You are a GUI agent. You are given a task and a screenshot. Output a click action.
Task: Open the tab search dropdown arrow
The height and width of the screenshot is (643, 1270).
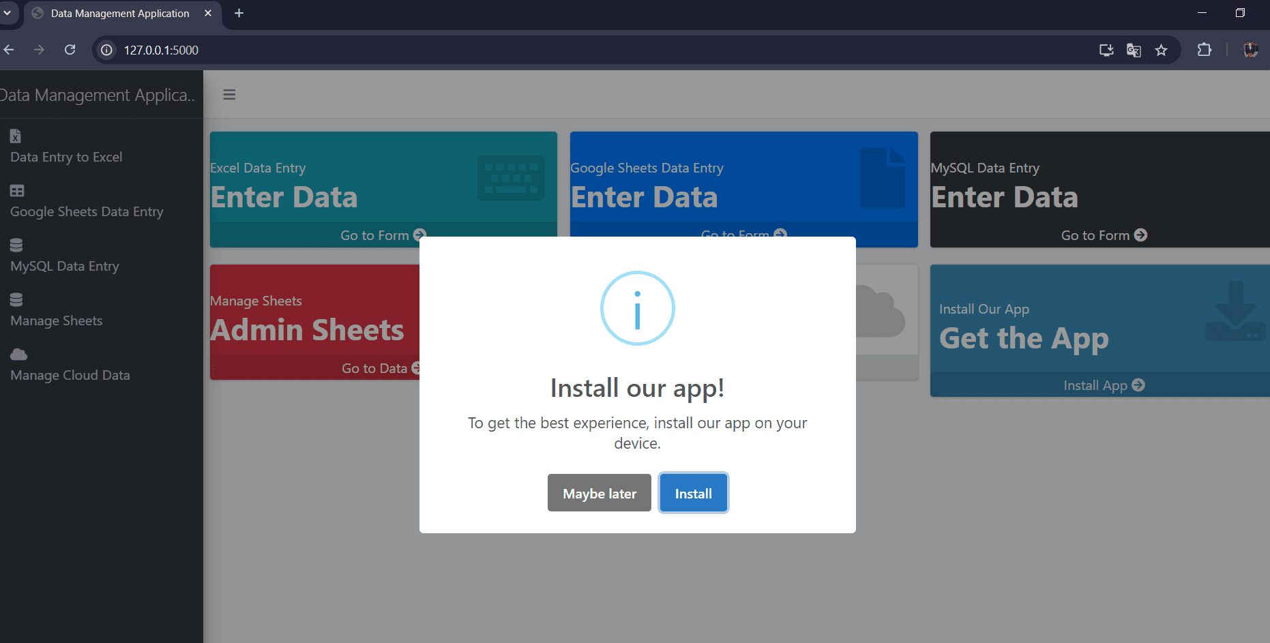click(7, 13)
